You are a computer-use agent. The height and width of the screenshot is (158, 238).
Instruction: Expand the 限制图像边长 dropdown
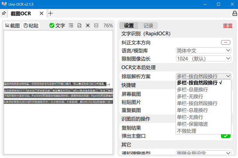click(x=203, y=59)
